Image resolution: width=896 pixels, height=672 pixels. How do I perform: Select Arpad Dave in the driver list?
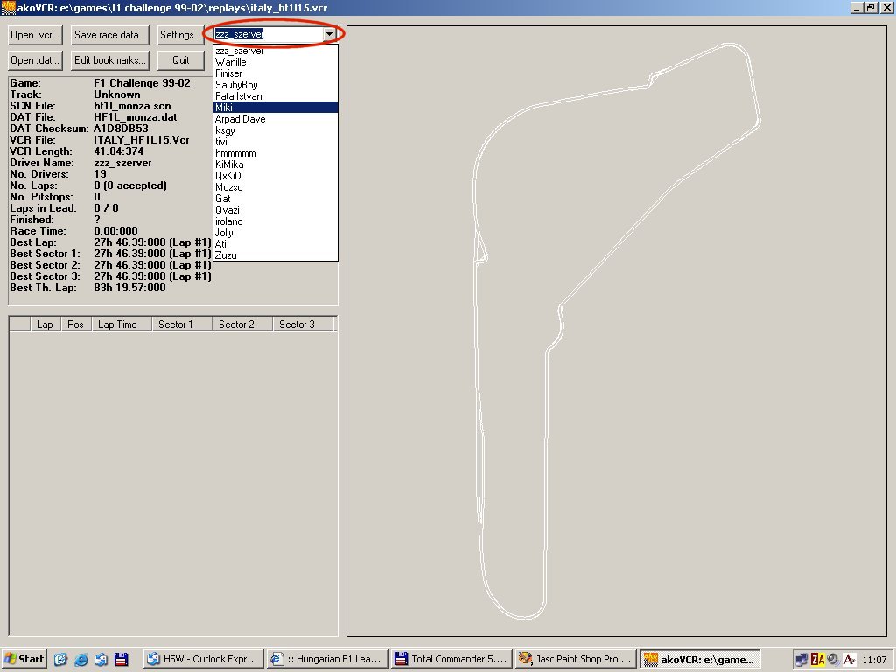pos(276,119)
